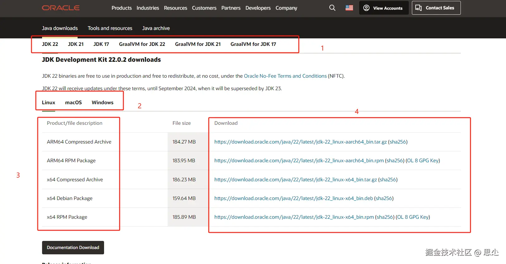Click the Download column header
This screenshot has height=264, width=506.
(226, 123)
